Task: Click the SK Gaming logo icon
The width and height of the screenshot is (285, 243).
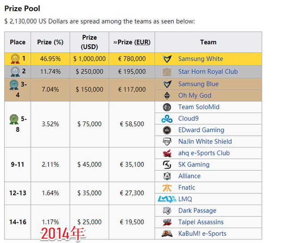Action: click(167, 165)
